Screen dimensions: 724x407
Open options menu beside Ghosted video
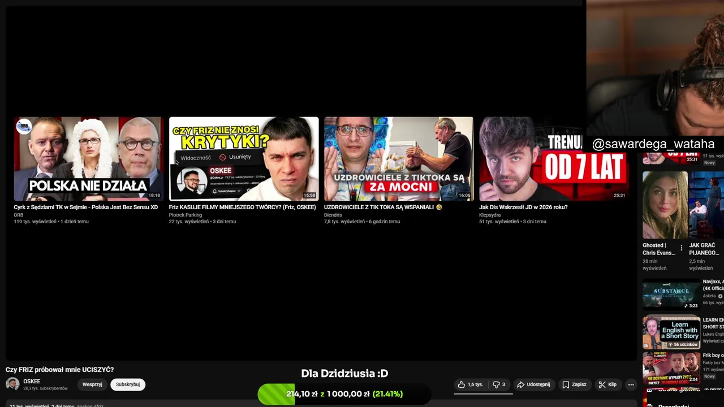pos(681,248)
